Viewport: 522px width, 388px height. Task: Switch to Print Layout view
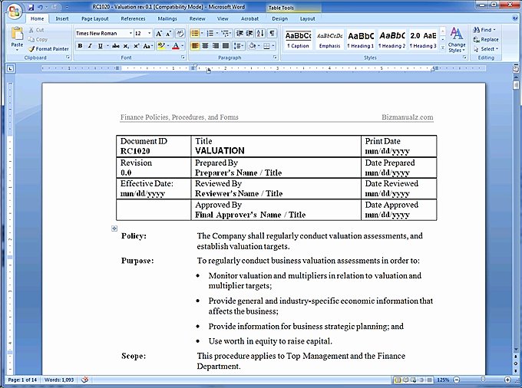click(x=397, y=380)
